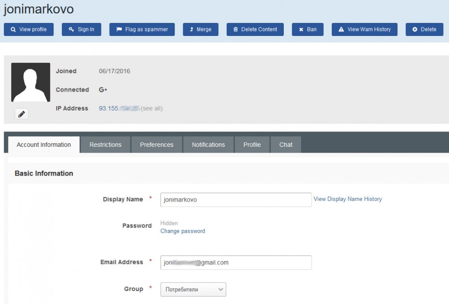
Task: Click the default profile avatar image
Action: [31, 82]
